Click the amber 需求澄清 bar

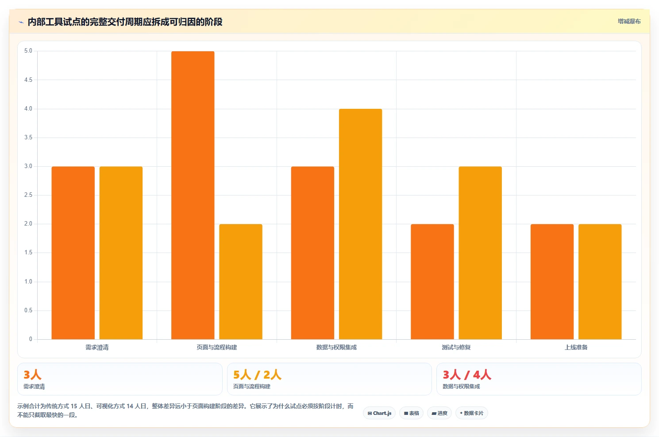coord(121,253)
